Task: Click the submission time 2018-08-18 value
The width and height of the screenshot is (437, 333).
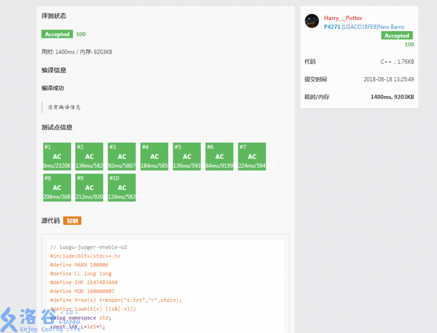Action: point(388,79)
